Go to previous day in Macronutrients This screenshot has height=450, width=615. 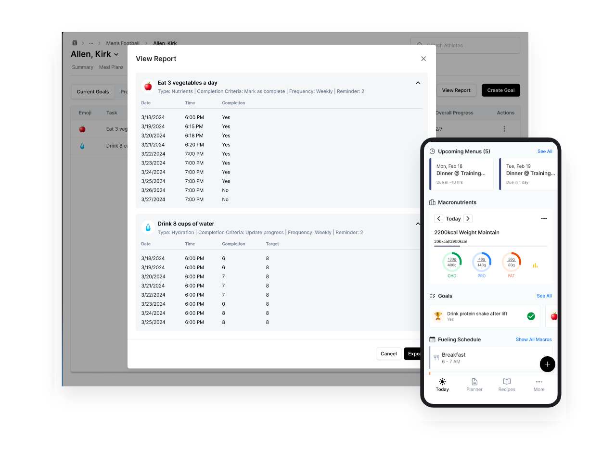[438, 219]
